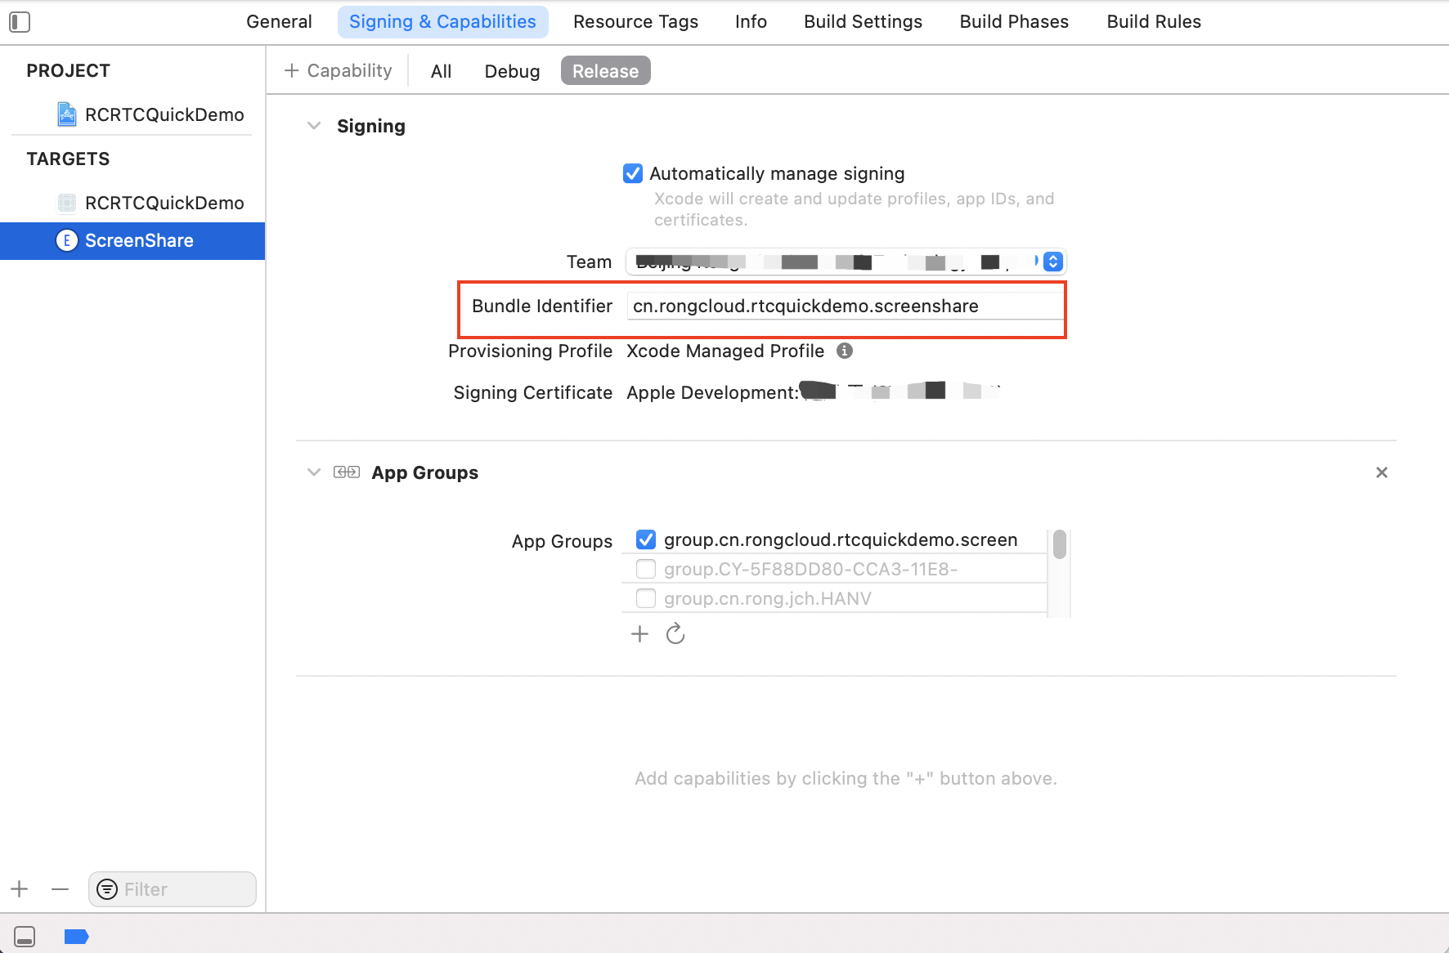The height and width of the screenshot is (953, 1449).
Task: Click the blue breakpoint tag icon
Action: 76,937
